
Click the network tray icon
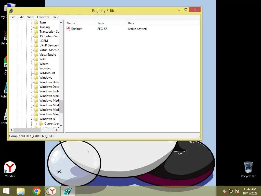231,191
